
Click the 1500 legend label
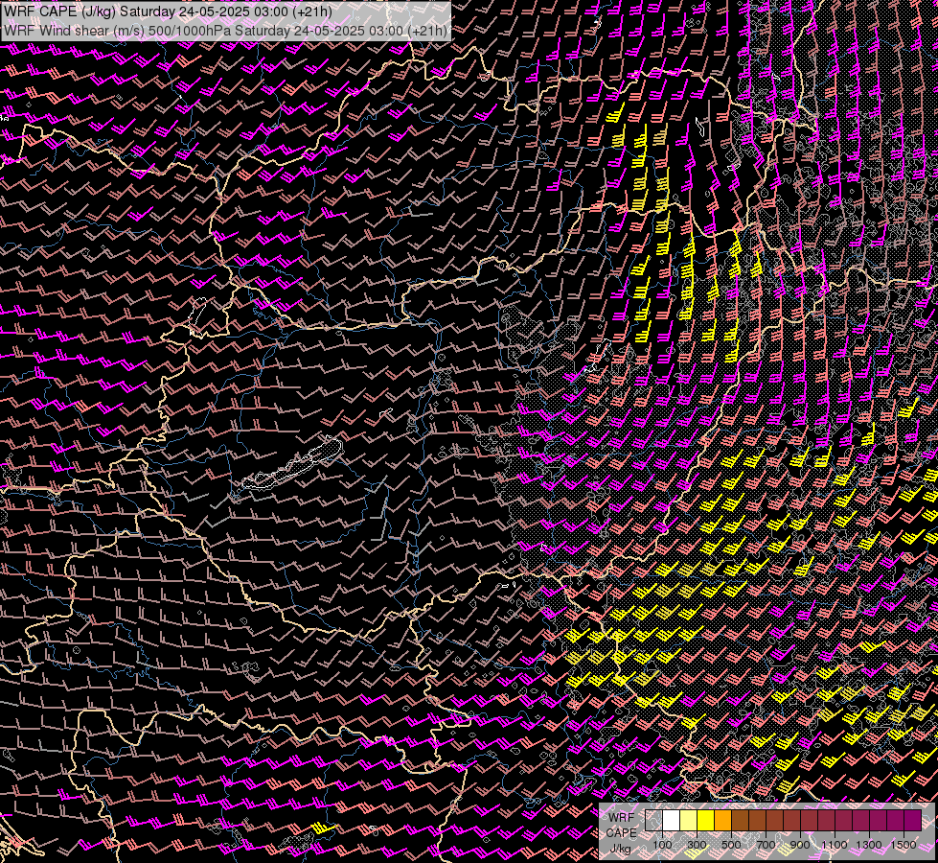click(904, 845)
